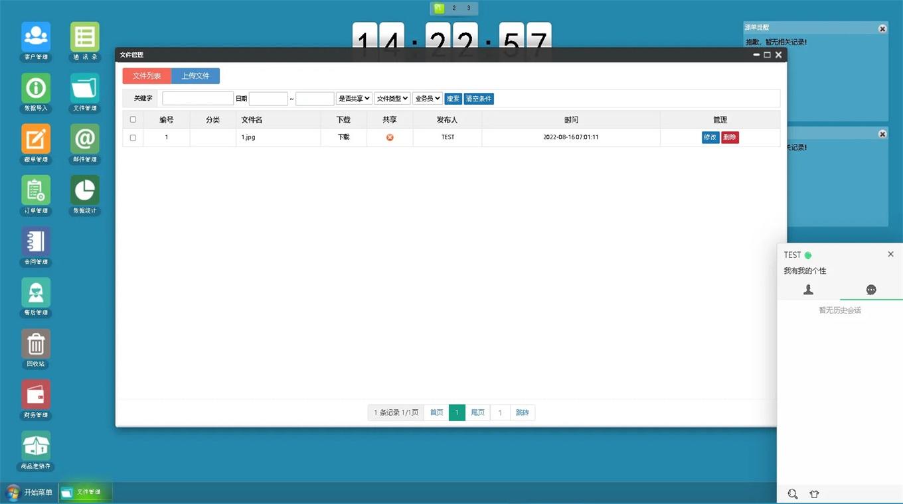The image size is (903, 504).
Task: Switch to chat messages tab in TEST panel
Action: (x=871, y=290)
